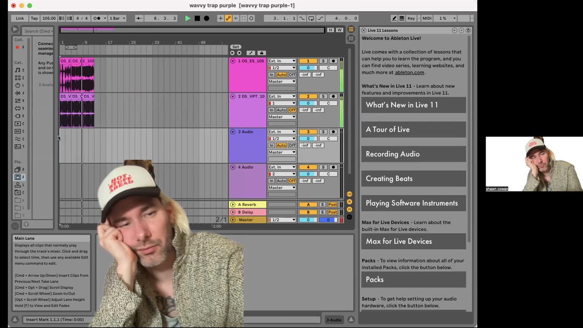Click the Set locator button

coord(235,47)
